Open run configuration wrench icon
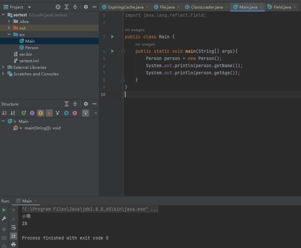 [4, 219]
